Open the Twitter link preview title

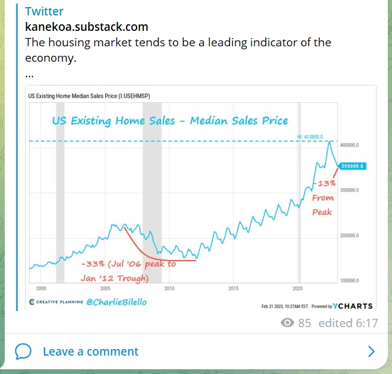click(x=45, y=11)
